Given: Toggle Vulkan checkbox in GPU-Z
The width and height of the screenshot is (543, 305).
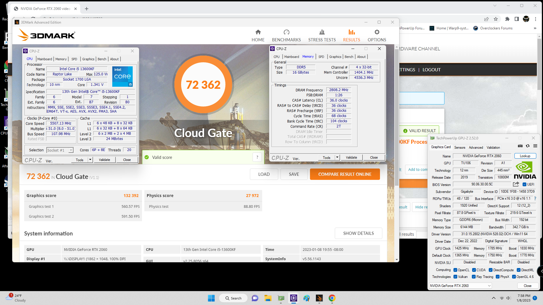Looking at the screenshot, I should coord(455,276).
